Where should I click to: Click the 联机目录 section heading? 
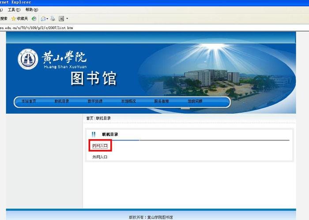pyautogui.click(x=110, y=134)
